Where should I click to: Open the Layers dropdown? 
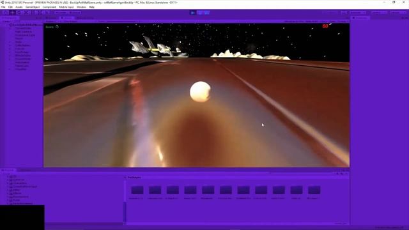click(x=379, y=13)
